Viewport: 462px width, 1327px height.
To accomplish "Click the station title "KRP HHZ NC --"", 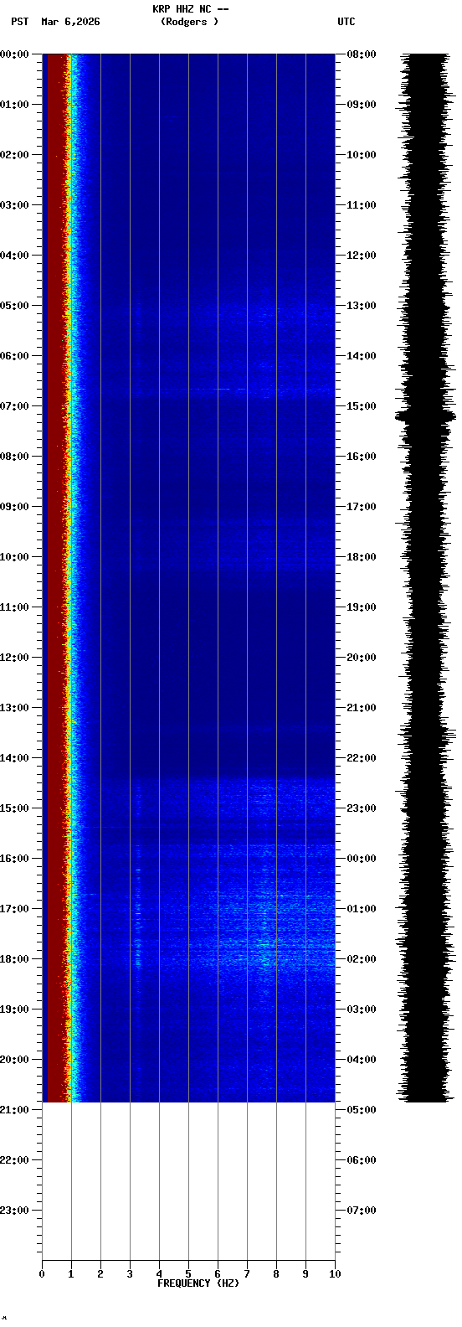I will pos(190,9).
